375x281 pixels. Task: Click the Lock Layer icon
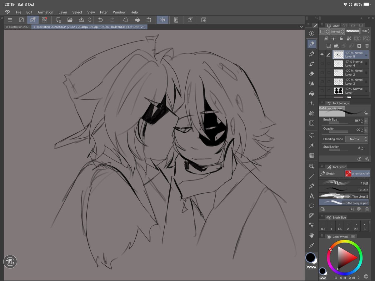[x=341, y=38]
